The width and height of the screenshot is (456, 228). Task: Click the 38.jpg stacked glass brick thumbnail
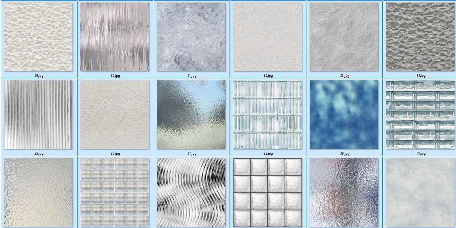point(268,115)
